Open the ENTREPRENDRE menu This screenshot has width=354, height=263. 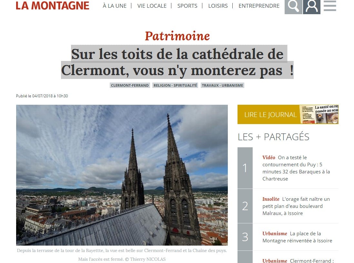click(x=259, y=6)
